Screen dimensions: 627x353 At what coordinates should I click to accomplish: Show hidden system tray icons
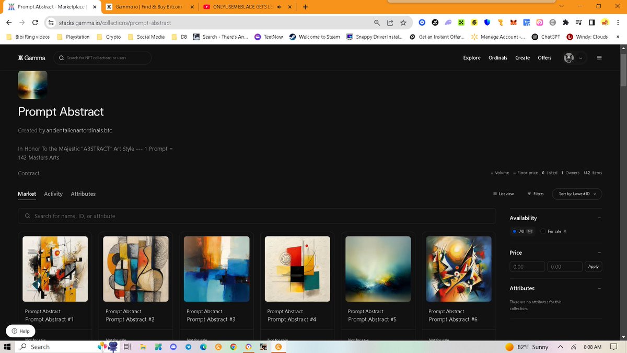click(x=560, y=347)
